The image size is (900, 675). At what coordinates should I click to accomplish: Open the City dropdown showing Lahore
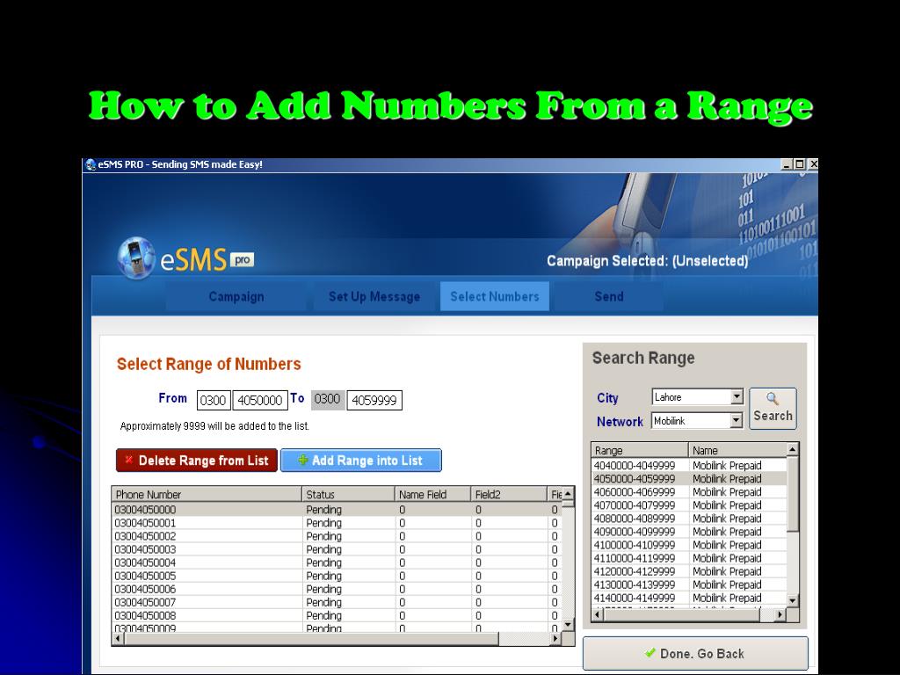(x=697, y=396)
